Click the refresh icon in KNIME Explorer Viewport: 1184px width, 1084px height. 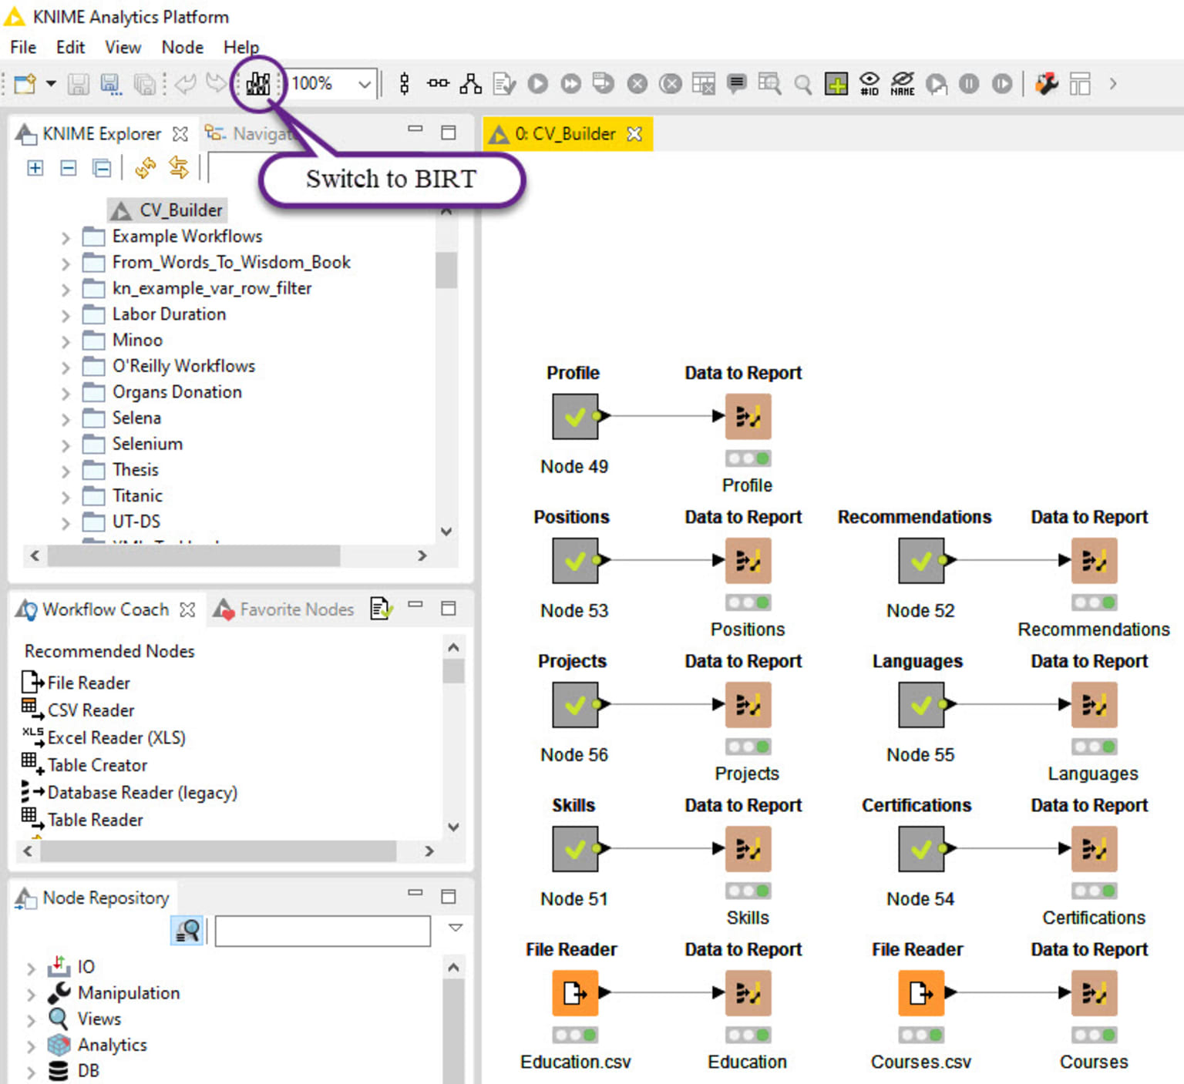click(145, 168)
